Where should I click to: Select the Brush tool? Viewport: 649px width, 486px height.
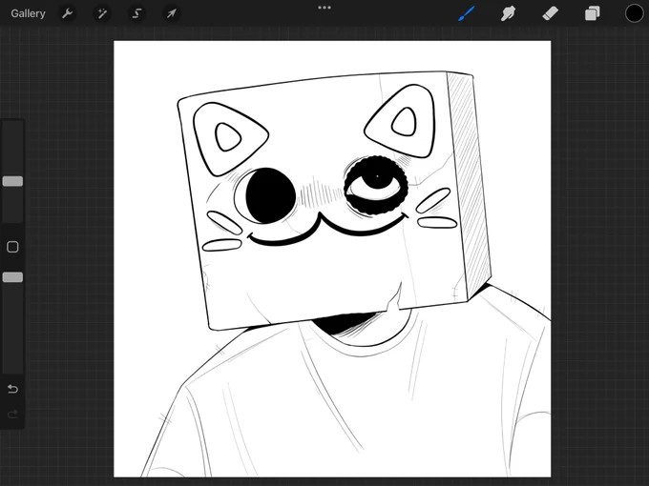467,13
